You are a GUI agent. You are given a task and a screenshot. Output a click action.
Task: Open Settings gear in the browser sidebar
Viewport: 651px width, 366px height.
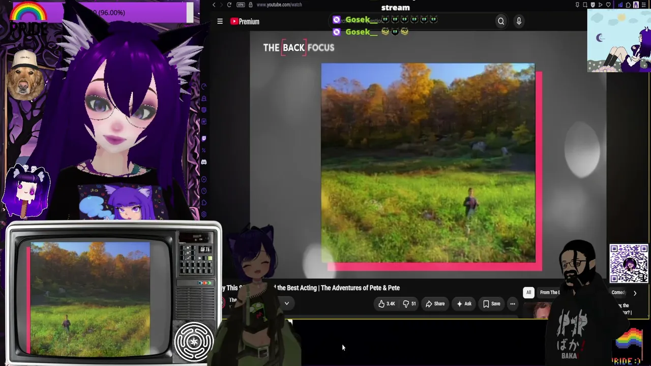tap(204, 215)
